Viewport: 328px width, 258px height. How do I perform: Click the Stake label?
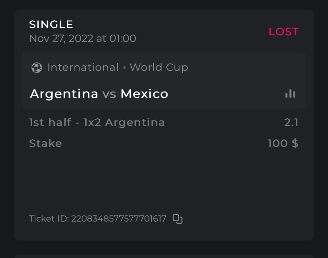(x=45, y=143)
